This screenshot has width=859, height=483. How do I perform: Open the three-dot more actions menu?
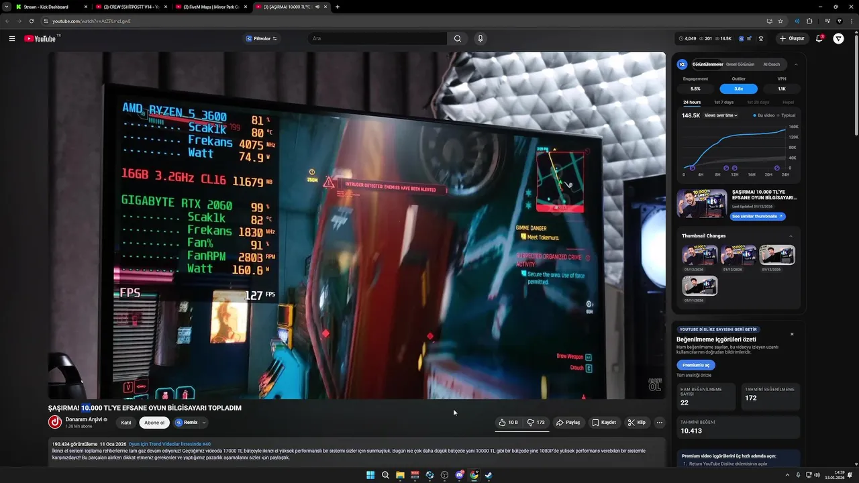click(660, 423)
